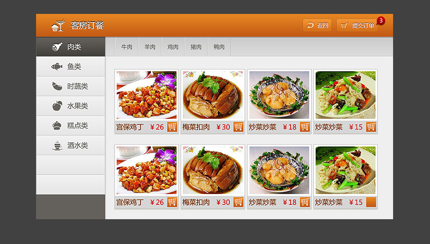Image resolution: width=430 pixels, height=244 pixels.
Task: Click the 客房订餐 logo icon in header
Action: [x=58, y=25]
